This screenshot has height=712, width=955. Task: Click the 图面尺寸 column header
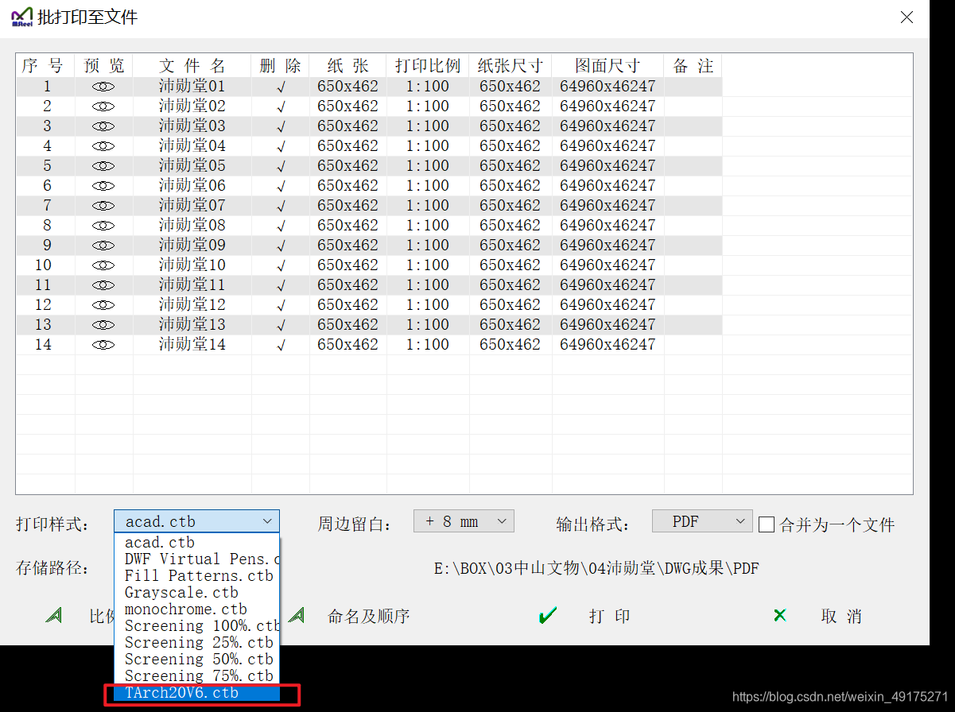click(608, 66)
